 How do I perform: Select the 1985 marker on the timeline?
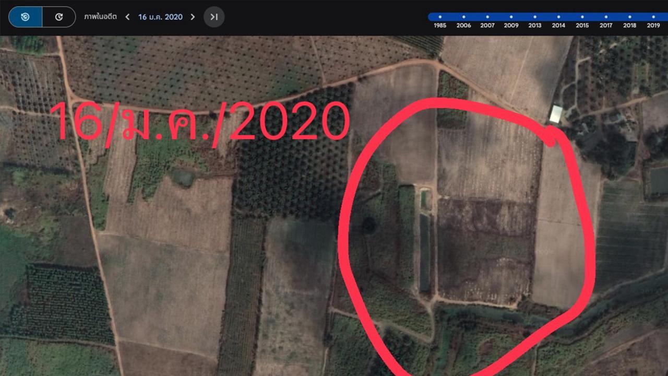(440, 17)
